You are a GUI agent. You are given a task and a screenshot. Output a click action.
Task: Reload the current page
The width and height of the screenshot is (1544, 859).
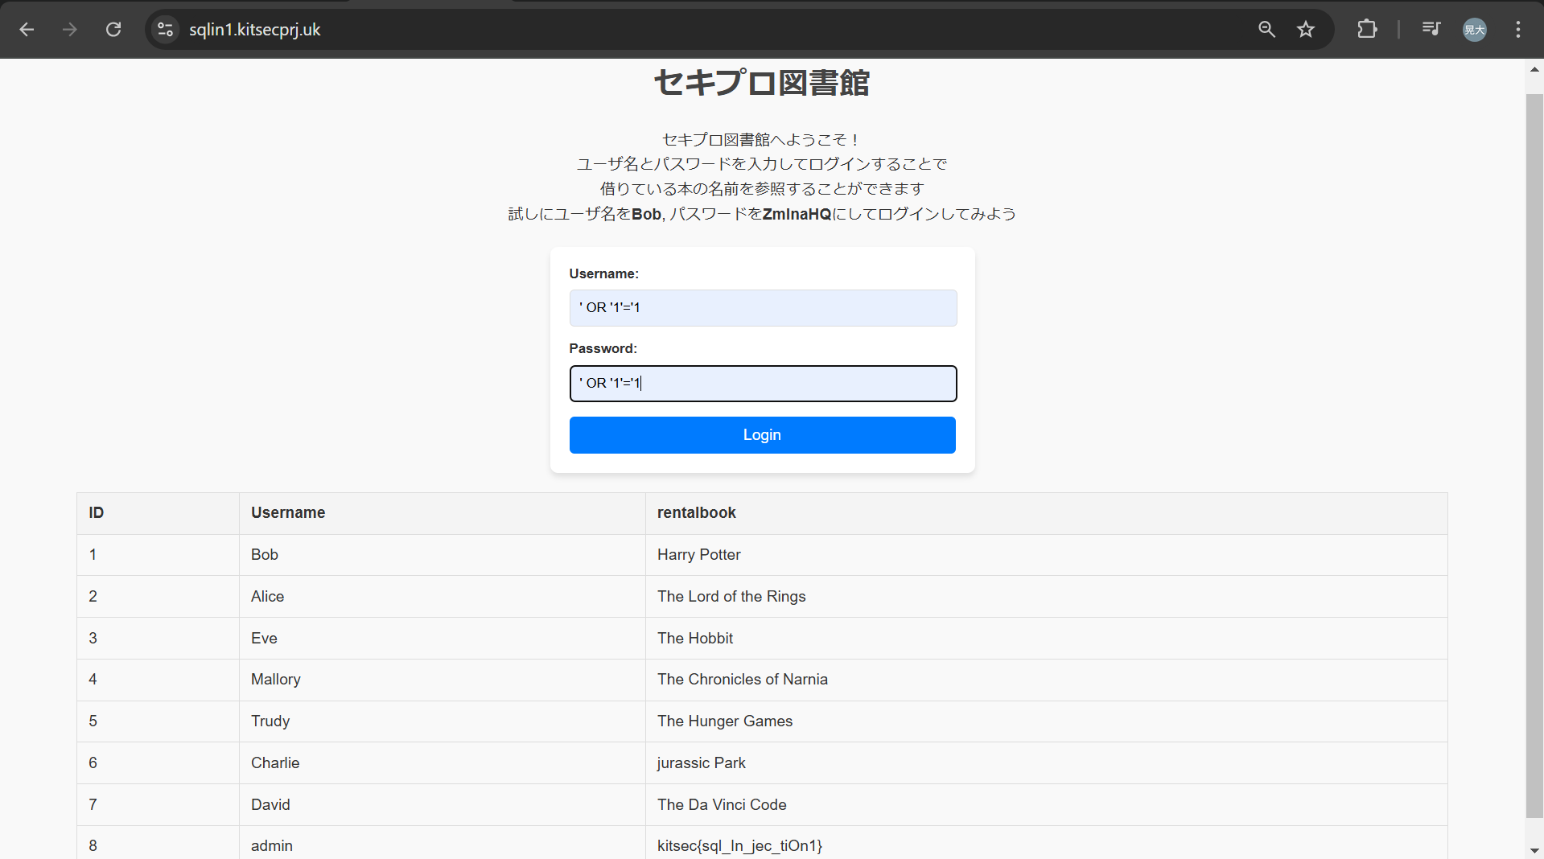pyautogui.click(x=113, y=30)
